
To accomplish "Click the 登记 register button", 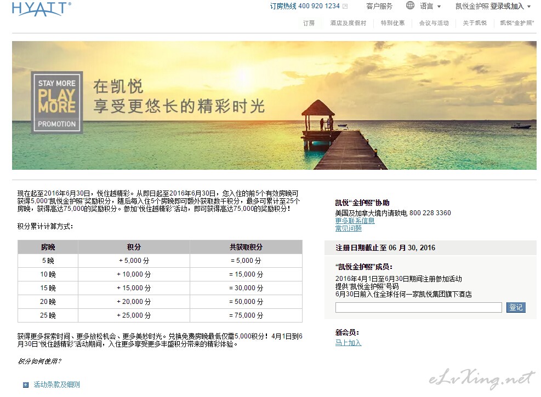I will pos(516,307).
